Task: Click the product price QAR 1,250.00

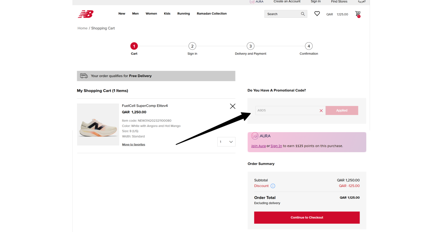Action: click(134, 112)
